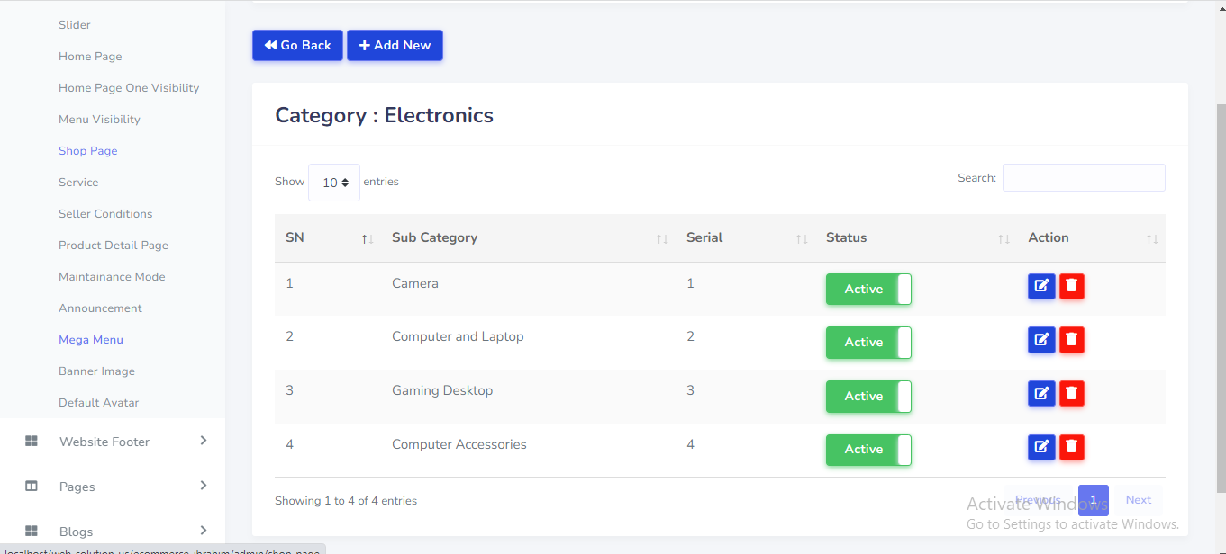Sort table by Sub Category column
This screenshot has width=1226, height=554.
point(435,238)
